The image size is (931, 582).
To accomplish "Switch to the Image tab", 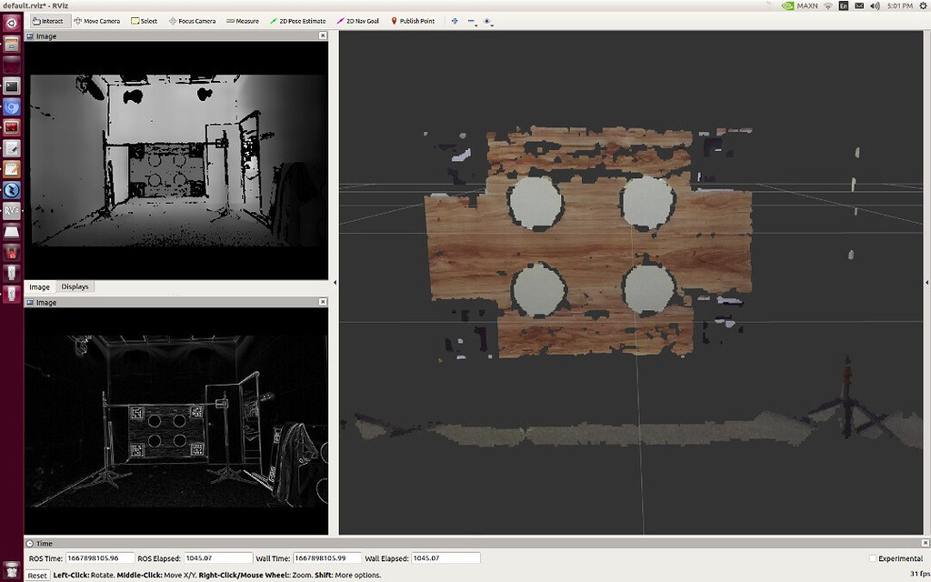I will click(39, 286).
